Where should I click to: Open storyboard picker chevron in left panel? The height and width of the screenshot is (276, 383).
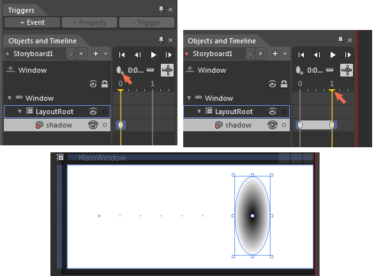(71, 54)
